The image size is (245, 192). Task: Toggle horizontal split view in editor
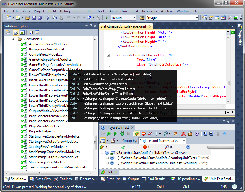pyautogui.click(x=228, y=113)
